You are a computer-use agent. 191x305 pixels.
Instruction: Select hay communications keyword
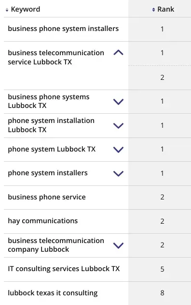pos(43,221)
